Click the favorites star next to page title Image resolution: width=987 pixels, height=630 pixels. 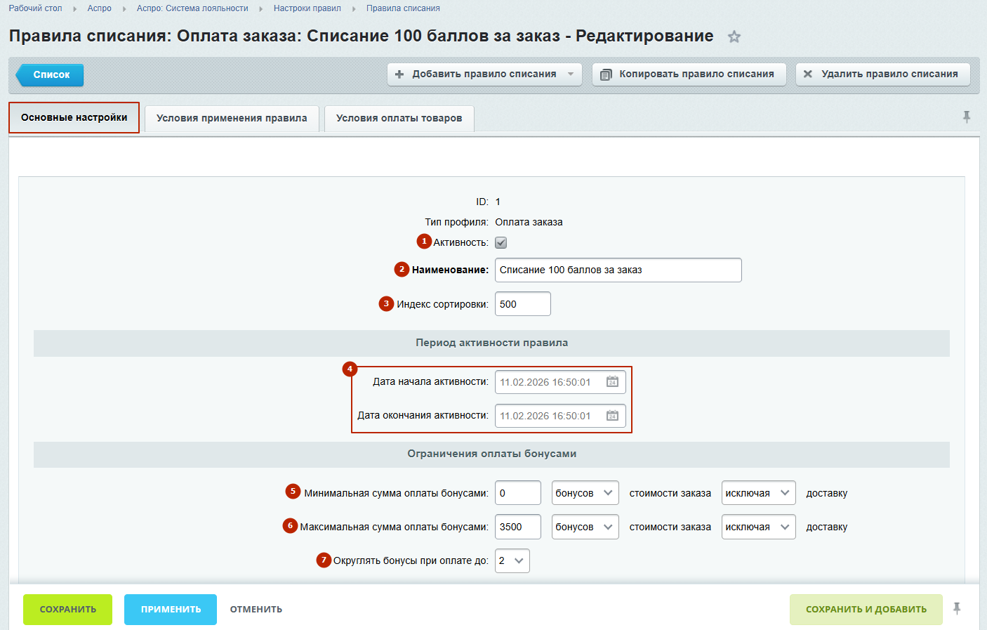734,37
